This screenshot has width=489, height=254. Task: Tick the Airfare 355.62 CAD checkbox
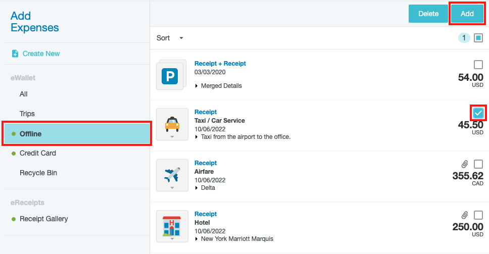478,164
